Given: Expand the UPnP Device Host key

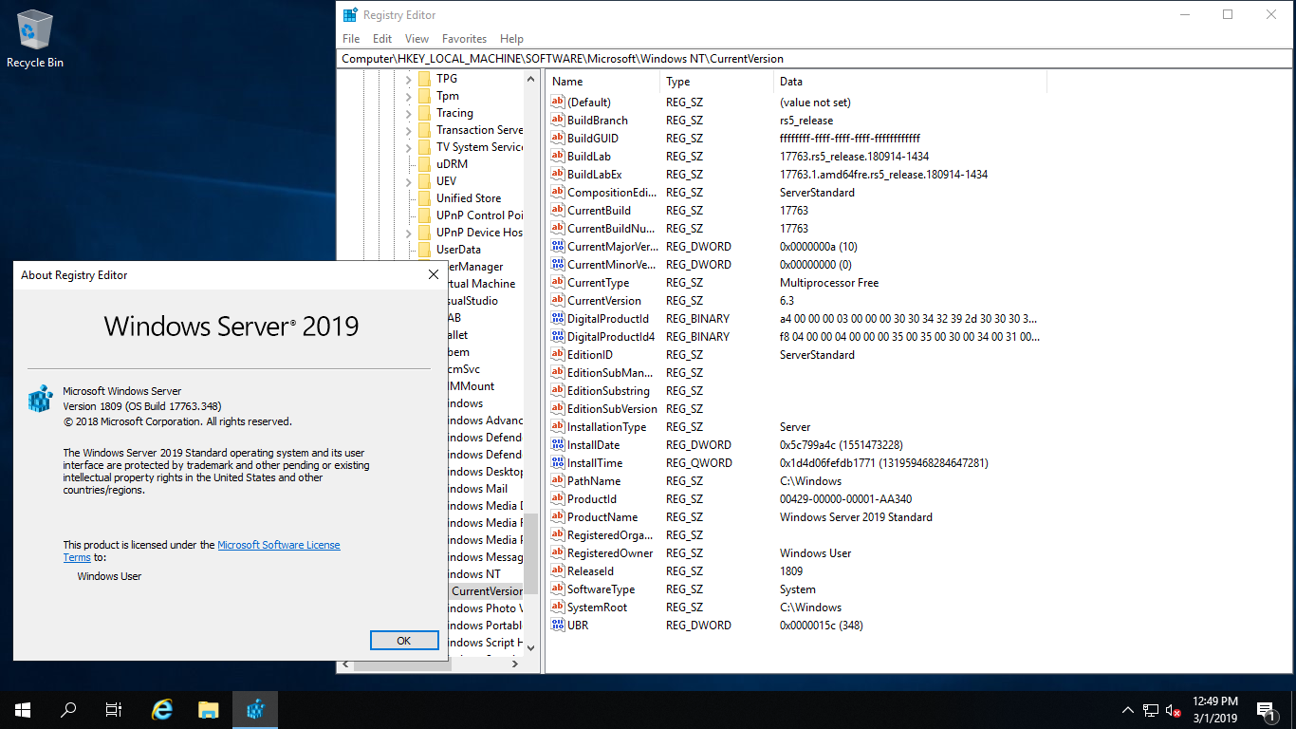Looking at the screenshot, I should (x=409, y=233).
